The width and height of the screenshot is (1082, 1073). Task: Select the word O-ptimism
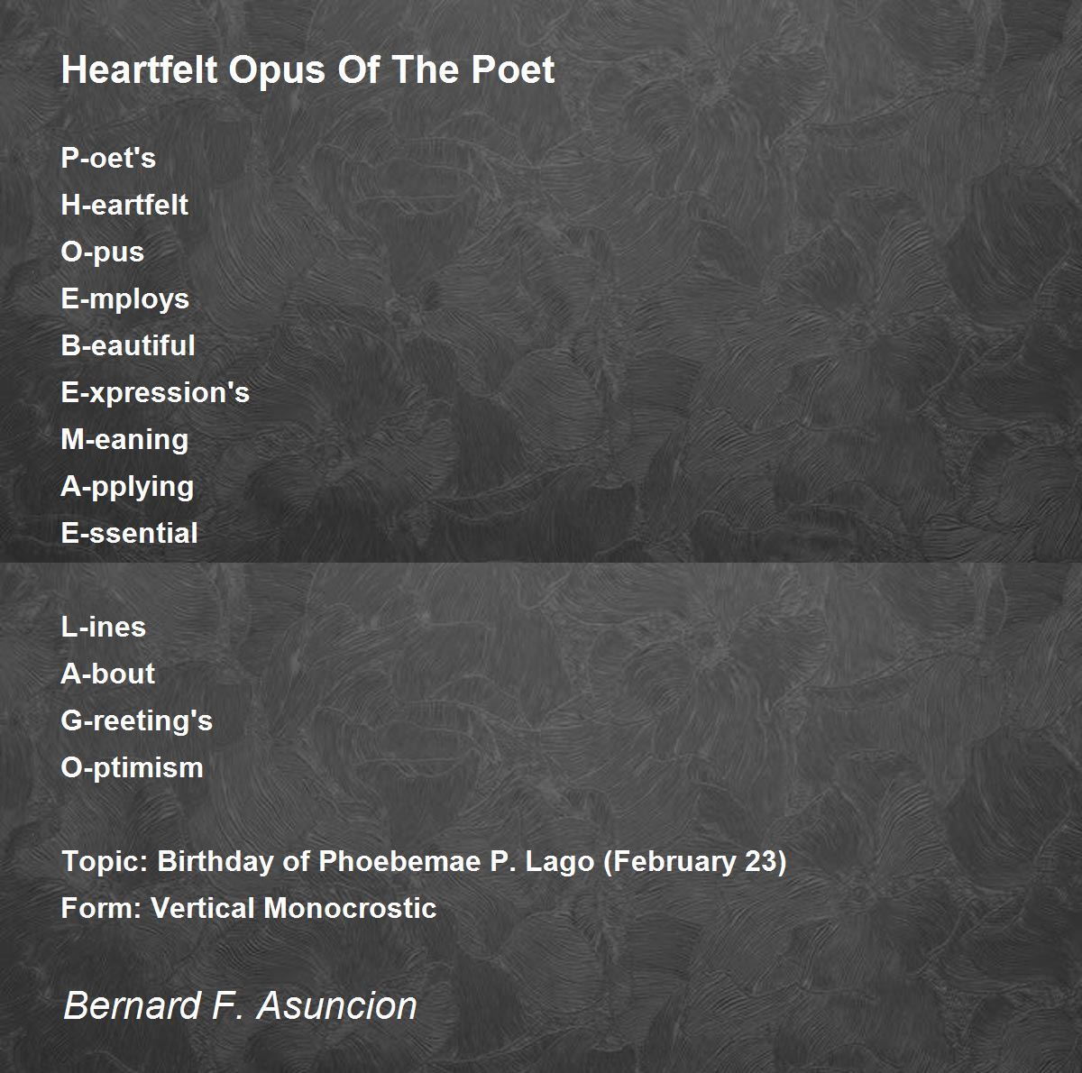(x=133, y=767)
